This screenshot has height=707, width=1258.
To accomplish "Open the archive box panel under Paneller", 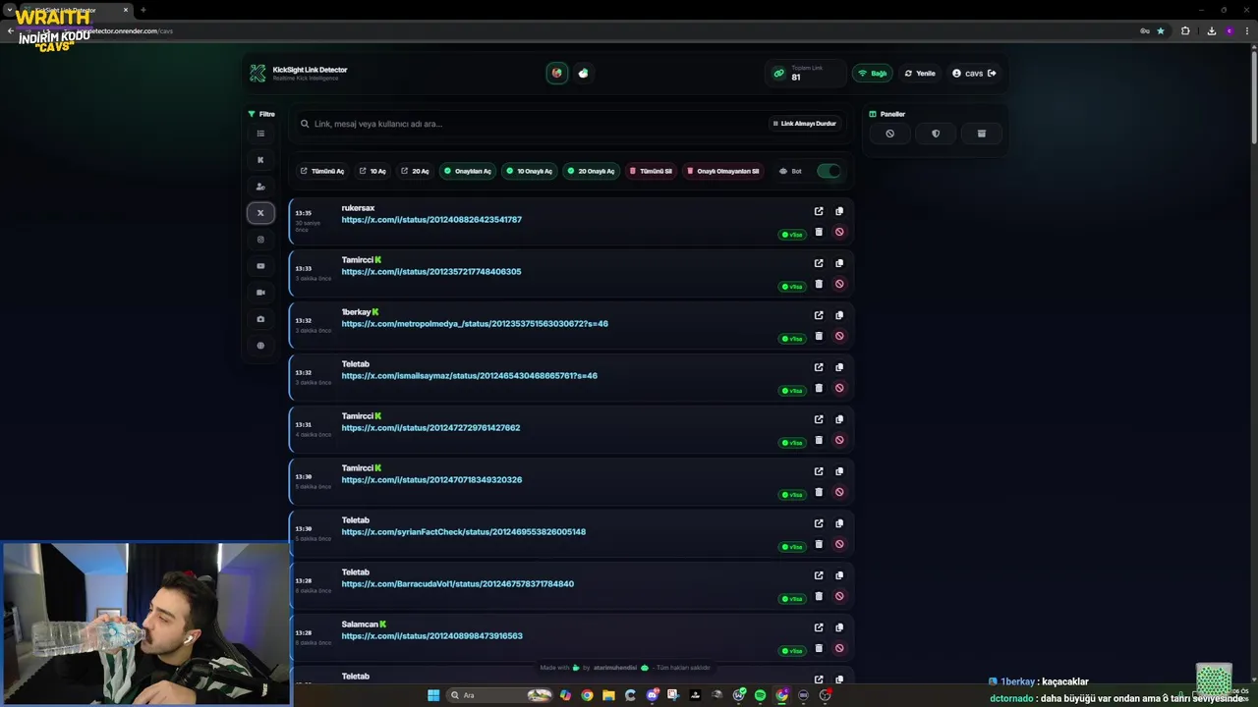I will (x=981, y=134).
